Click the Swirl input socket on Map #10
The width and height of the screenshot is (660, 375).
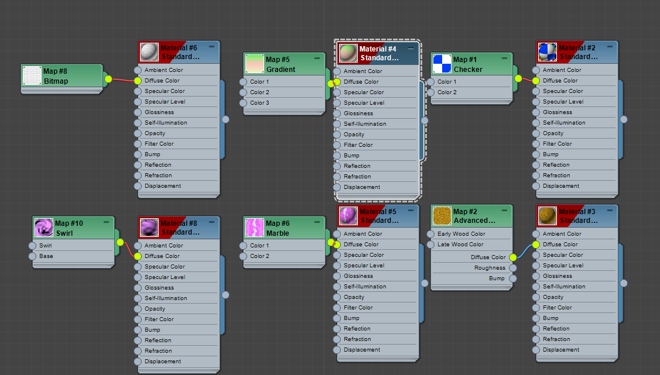point(32,246)
